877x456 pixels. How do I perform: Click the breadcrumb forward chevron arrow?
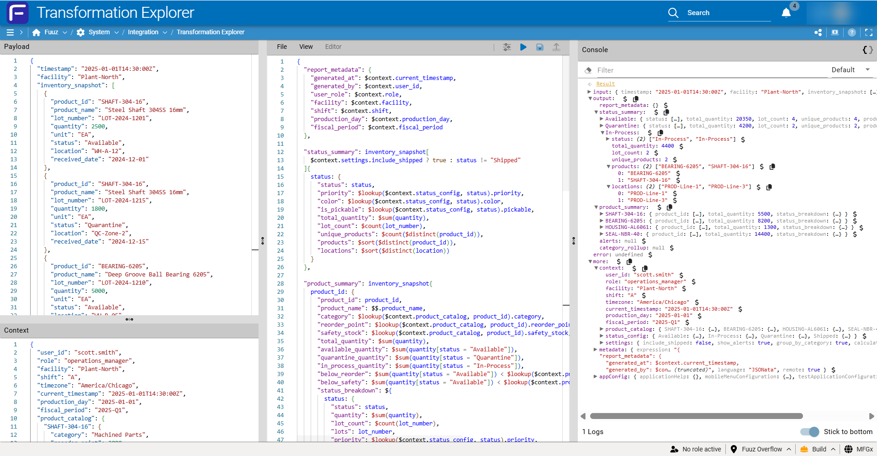tap(21, 32)
